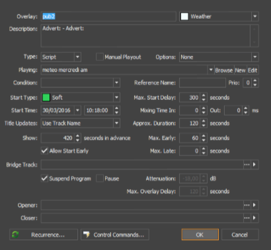Image resolution: width=271 pixels, height=250 pixels.
Task: Click the Description scrollbar
Action: pos(254,36)
